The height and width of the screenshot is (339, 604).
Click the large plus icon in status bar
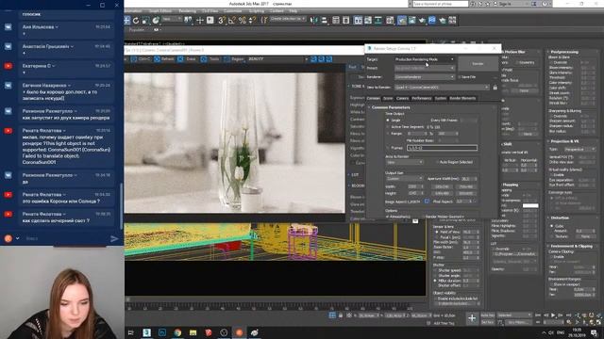pos(472,318)
